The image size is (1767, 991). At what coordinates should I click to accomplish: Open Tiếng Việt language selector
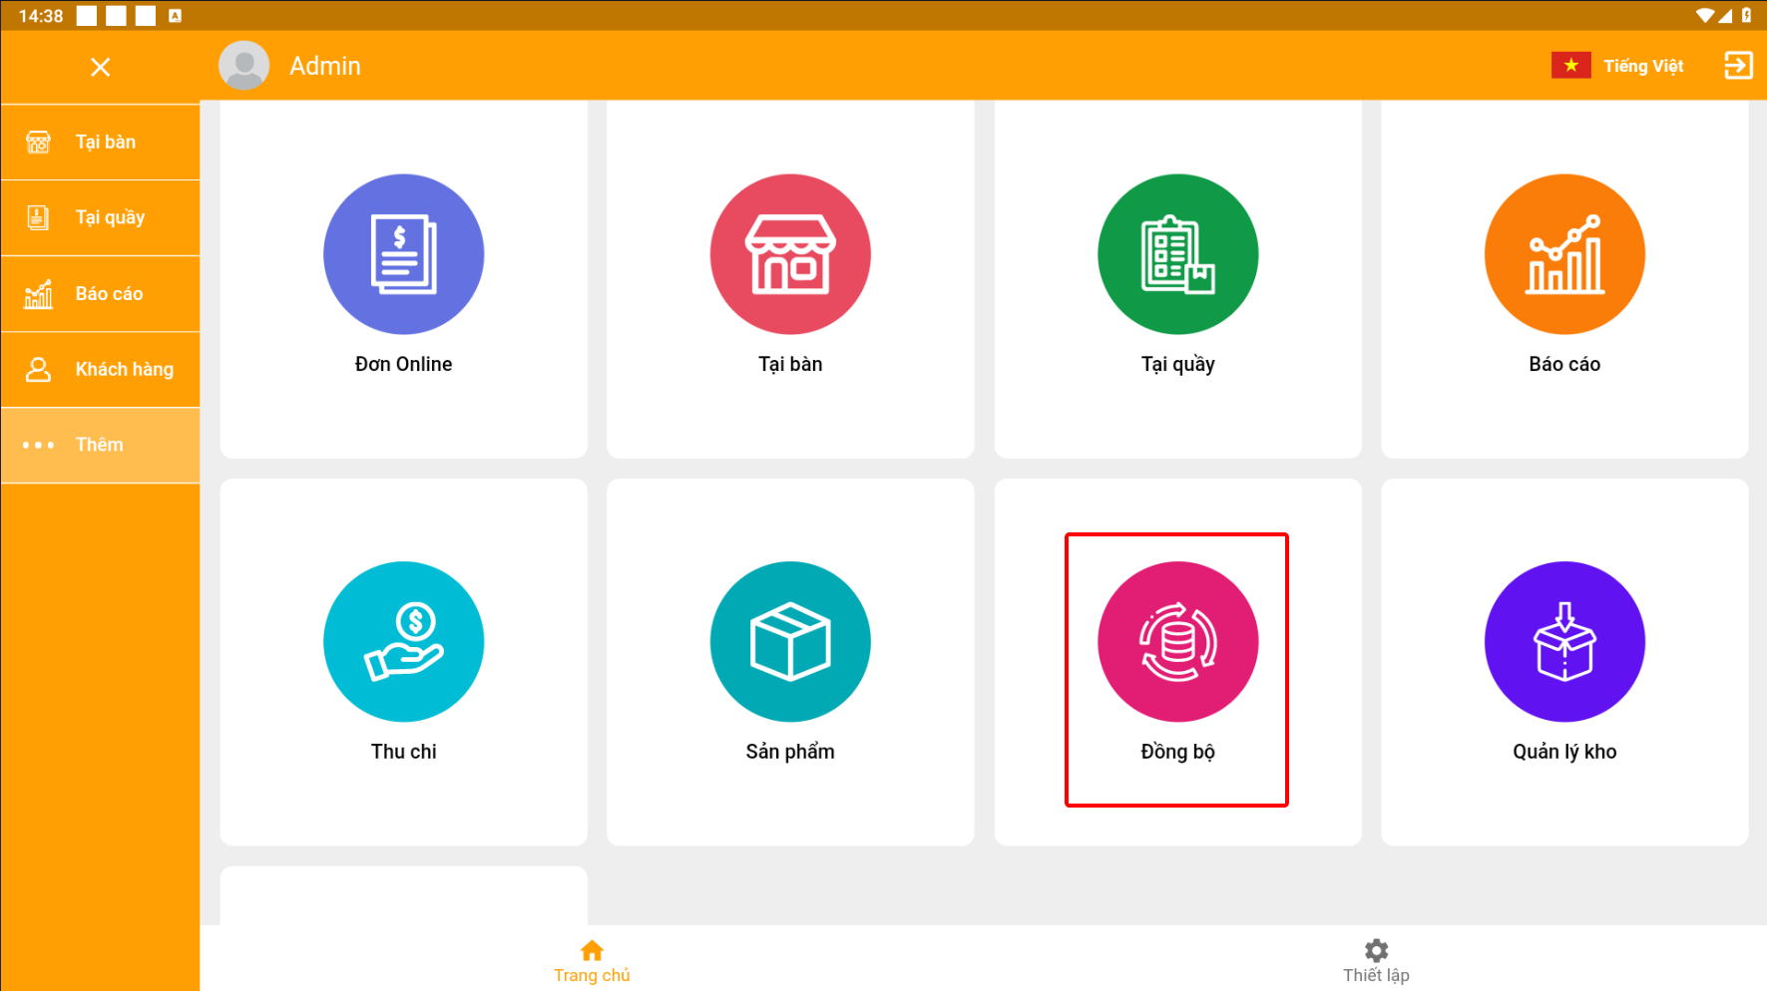1618,66
